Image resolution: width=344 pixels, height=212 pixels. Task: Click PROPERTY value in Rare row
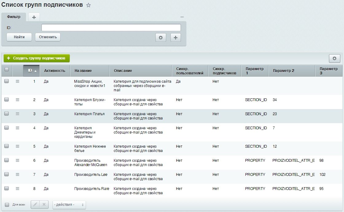(255, 189)
